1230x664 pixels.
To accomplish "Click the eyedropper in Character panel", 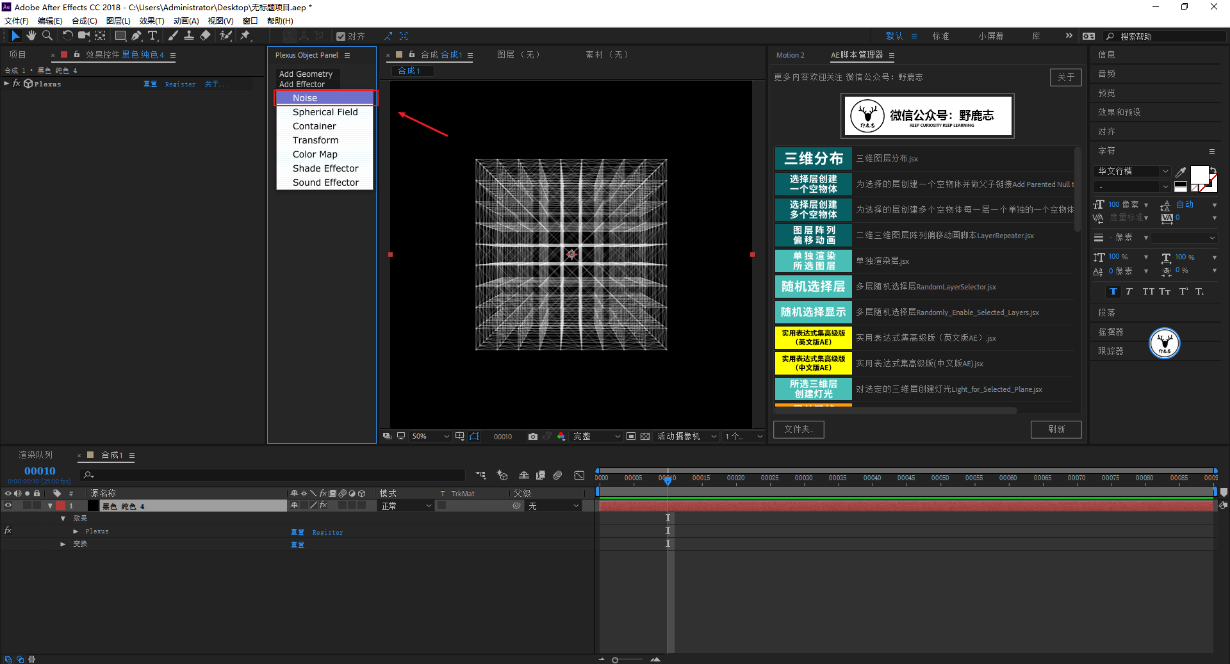I will point(1181,172).
